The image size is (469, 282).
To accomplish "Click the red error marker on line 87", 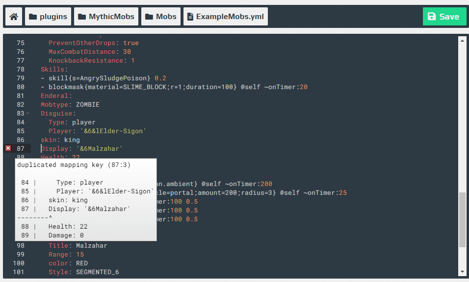I will pyautogui.click(x=8, y=148).
